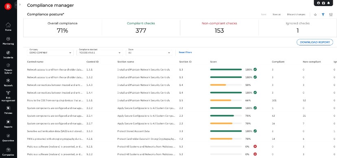337x158 pixels.
Task: Open Threats Xplorer from sidebar
Action: tap(8, 68)
